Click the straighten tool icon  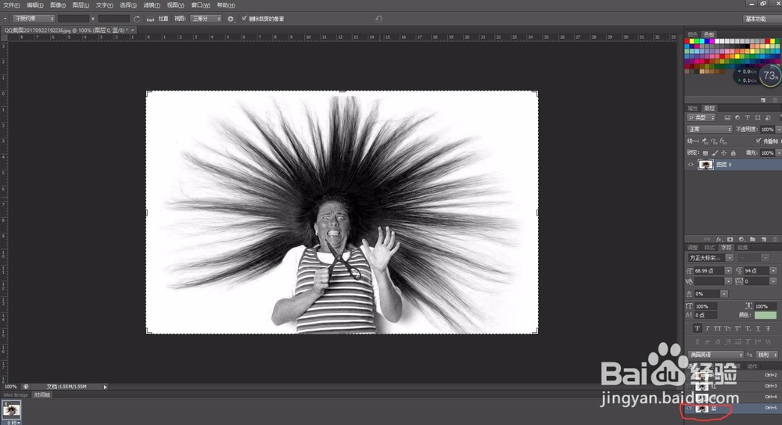click(150, 19)
